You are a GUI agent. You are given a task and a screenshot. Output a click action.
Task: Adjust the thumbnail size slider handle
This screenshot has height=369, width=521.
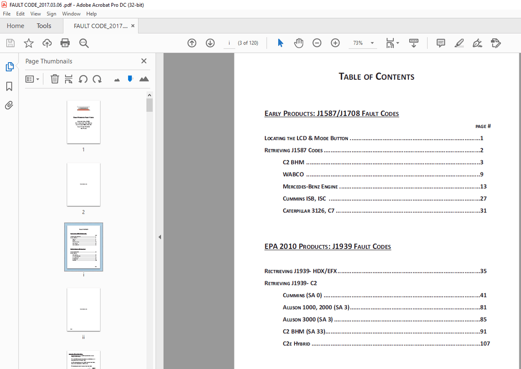(130, 79)
